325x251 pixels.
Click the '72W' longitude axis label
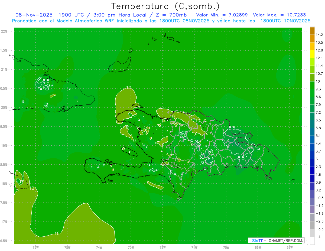162,247
